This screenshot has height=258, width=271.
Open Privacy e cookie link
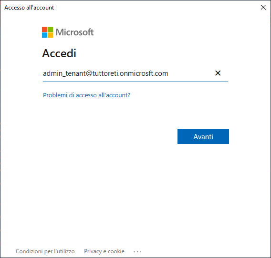[104, 251]
